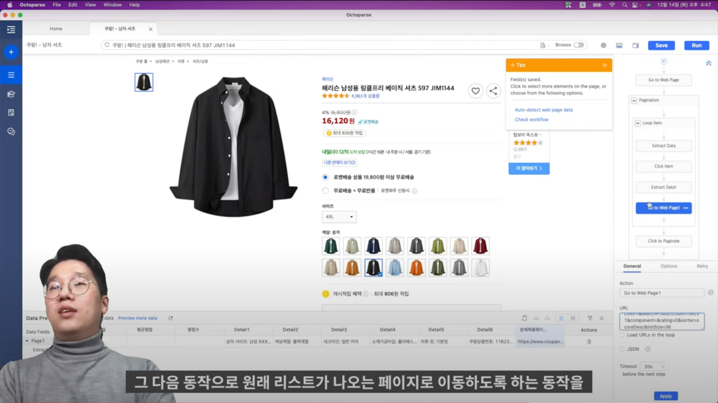
Task: Open the File menu
Action: coord(56,5)
